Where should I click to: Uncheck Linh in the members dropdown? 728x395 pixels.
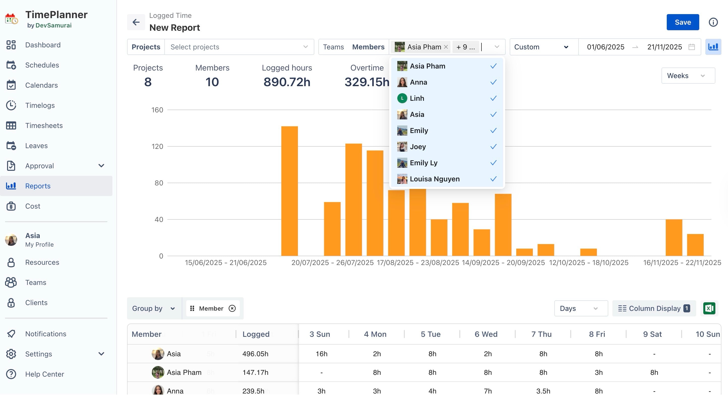(x=447, y=98)
